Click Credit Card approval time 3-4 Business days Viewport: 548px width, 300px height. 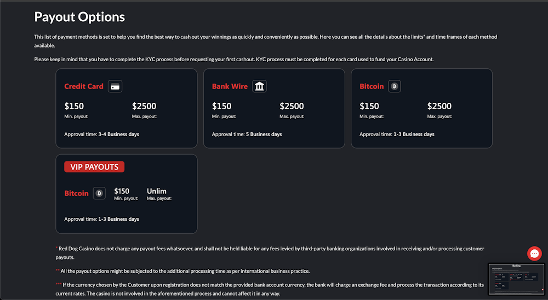tap(118, 134)
